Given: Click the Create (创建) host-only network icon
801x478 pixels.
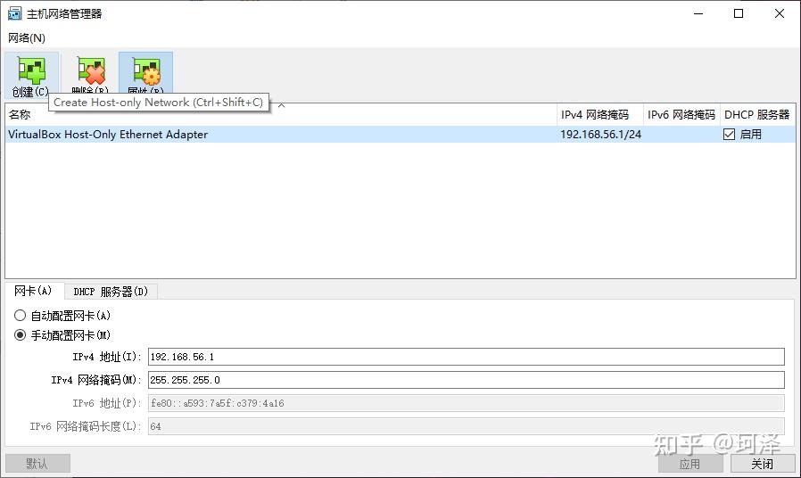Looking at the screenshot, I should click(31, 71).
